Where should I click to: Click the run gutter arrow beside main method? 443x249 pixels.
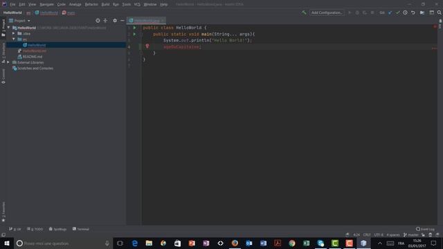135,34
